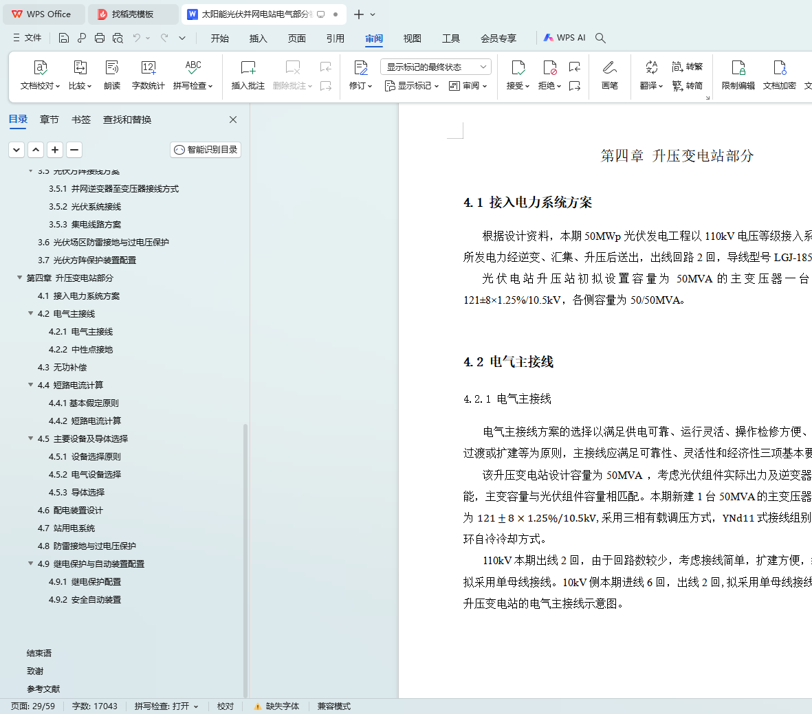Screen dimensions: 812x714
Task: Jump to 4.3 无功补偿 heading
Action: 62,367
